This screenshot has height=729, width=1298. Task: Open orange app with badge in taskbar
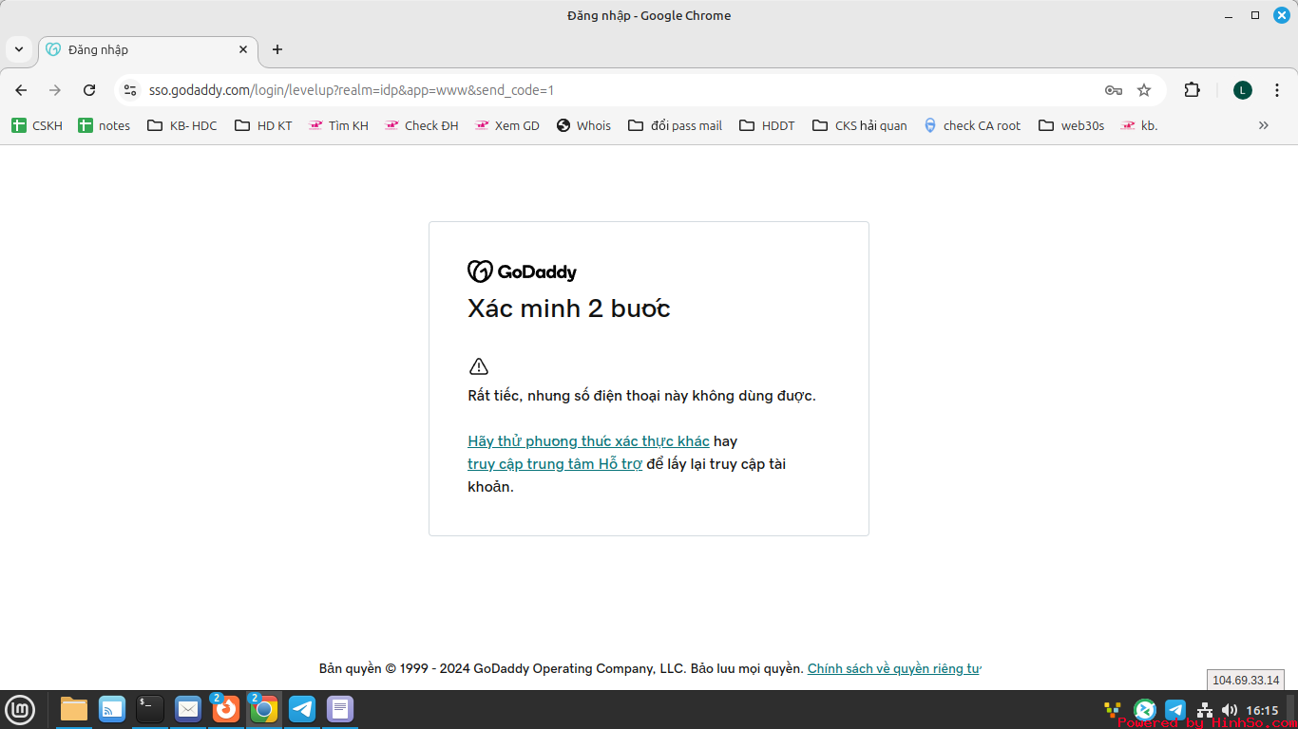[226, 709]
